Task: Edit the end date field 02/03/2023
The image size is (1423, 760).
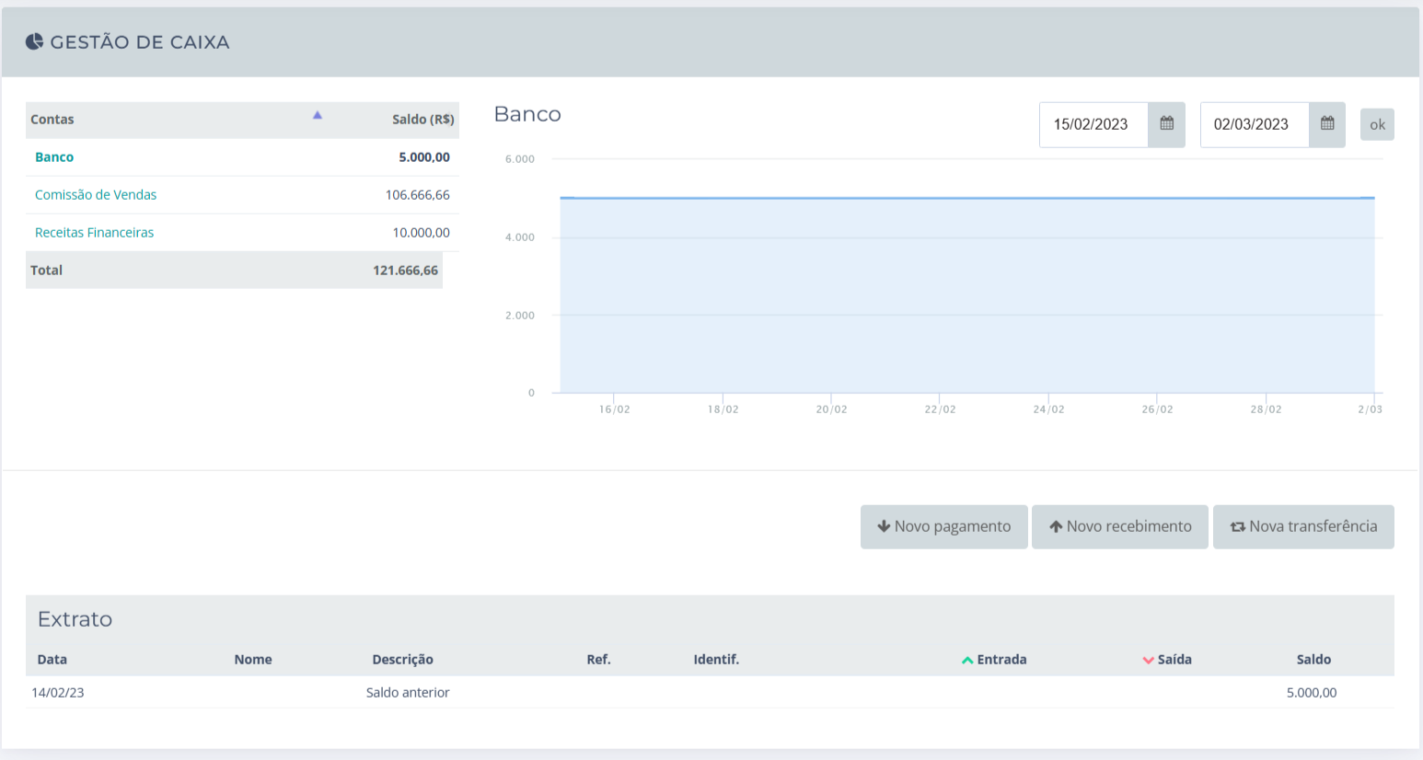Action: coord(1253,124)
